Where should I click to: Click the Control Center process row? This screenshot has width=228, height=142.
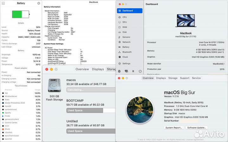[21, 123]
